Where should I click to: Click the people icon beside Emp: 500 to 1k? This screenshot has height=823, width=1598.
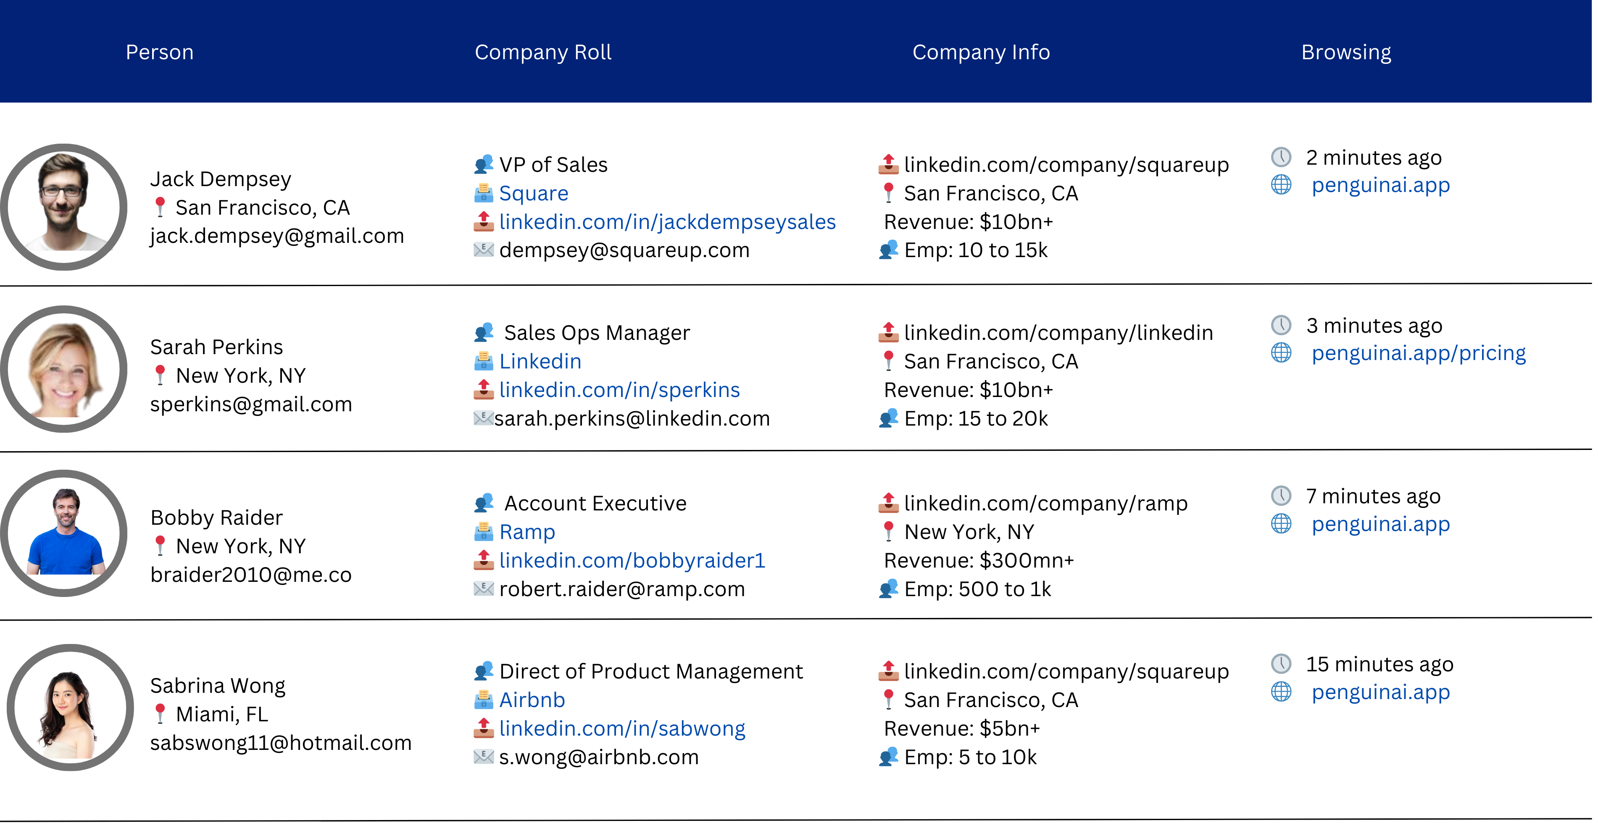(888, 589)
